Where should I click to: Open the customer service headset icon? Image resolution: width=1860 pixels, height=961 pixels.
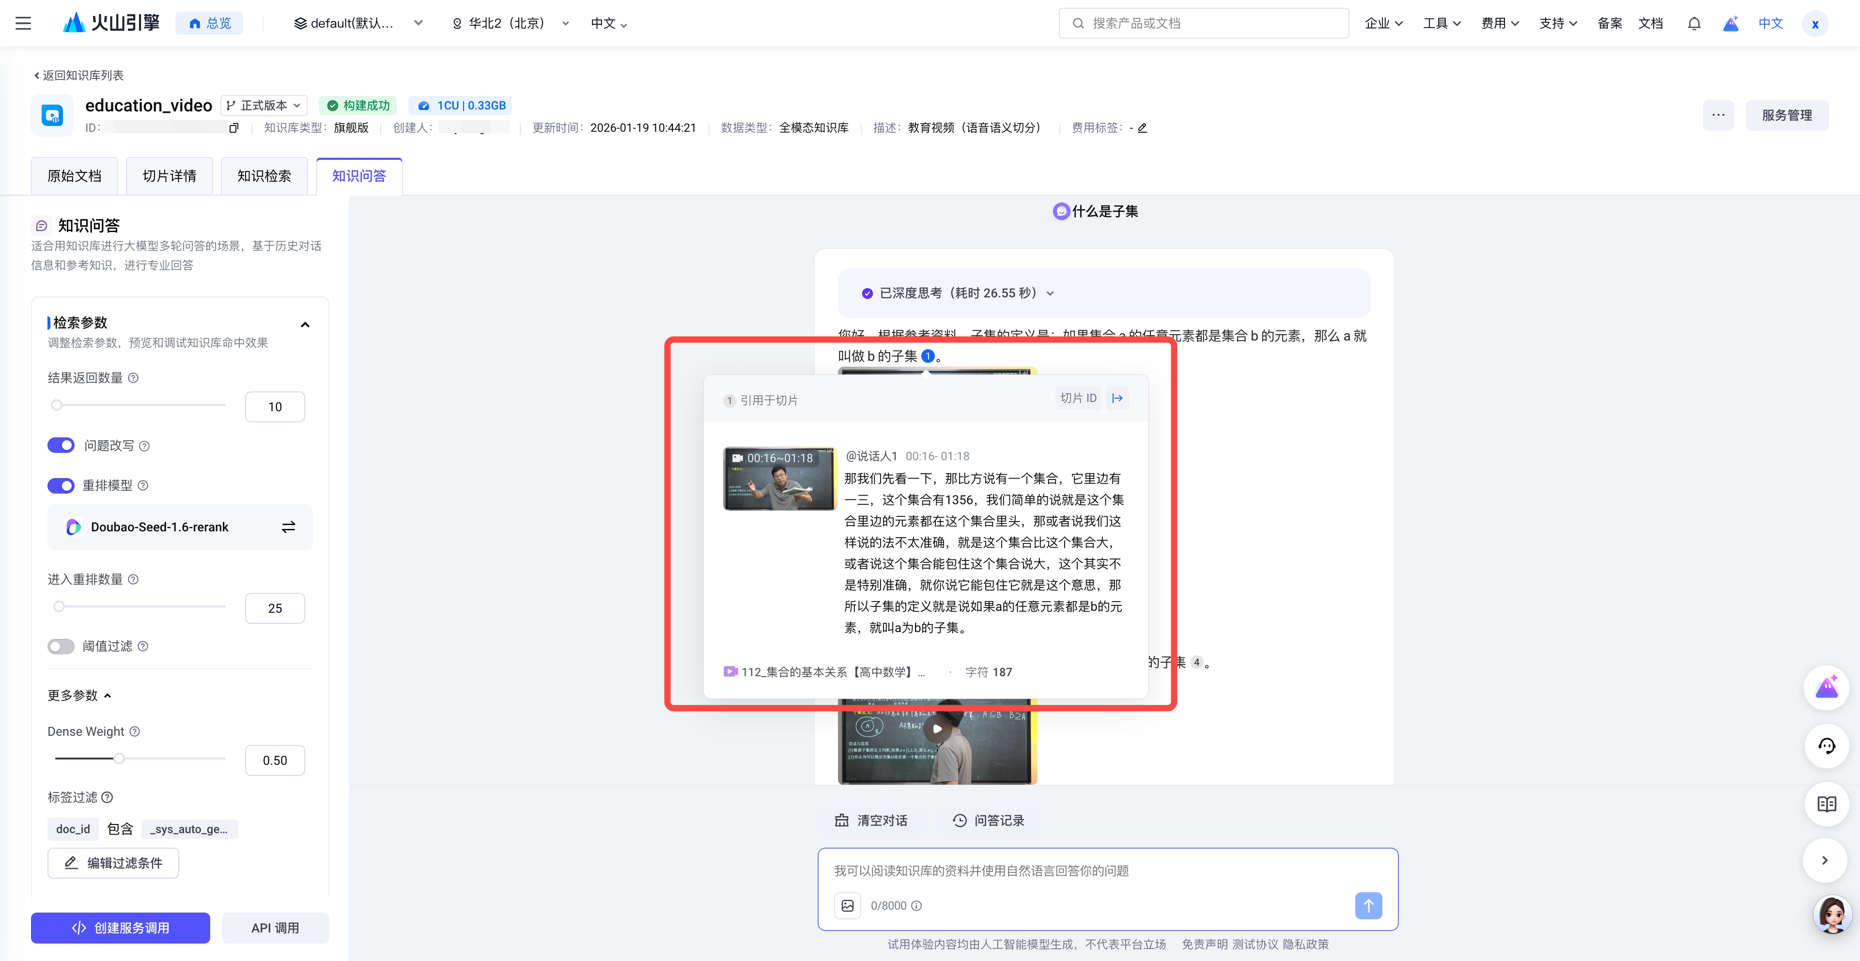[1826, 746]
